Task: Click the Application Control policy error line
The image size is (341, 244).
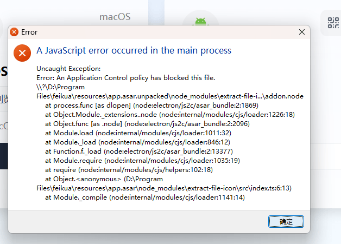Action: [125, 78]
